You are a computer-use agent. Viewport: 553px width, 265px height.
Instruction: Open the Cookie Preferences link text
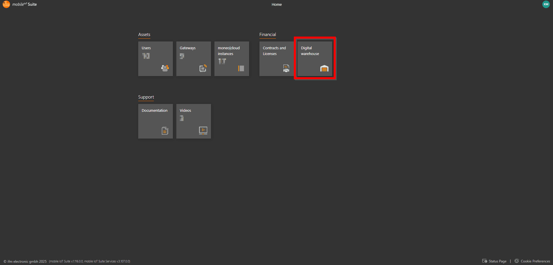click(535, 261)
